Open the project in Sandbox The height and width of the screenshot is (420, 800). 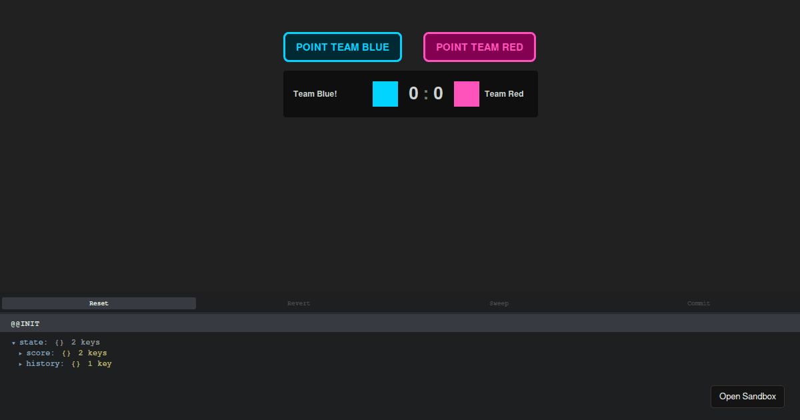point(747,396)
